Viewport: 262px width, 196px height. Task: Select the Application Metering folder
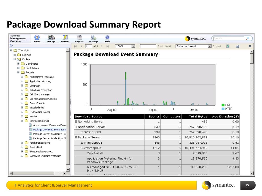point(40,81)
